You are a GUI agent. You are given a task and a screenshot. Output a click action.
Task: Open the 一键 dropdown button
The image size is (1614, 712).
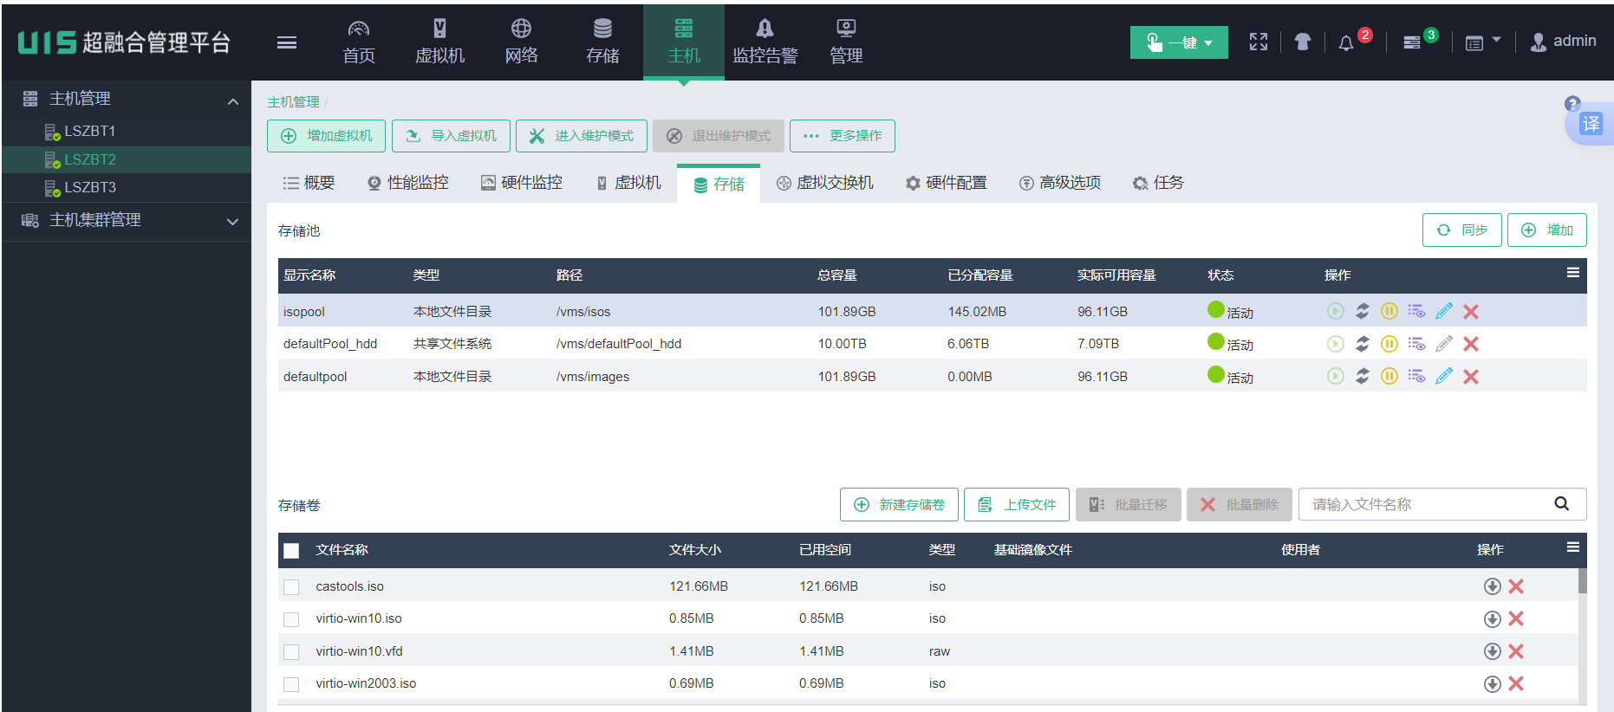(1178, 42)
